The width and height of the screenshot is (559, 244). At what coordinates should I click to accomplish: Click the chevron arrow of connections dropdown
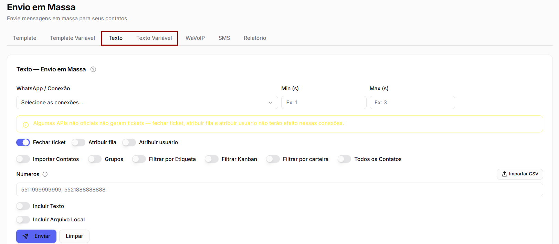click(271, 103)
